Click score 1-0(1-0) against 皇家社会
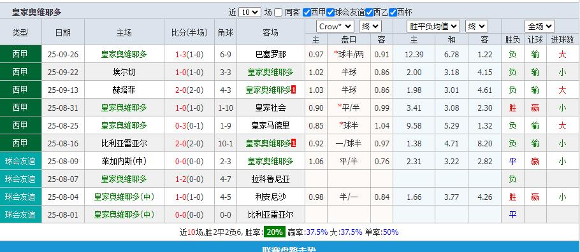Image resolution: width=580 pixels, height=252 pixels. coord(189,108)
